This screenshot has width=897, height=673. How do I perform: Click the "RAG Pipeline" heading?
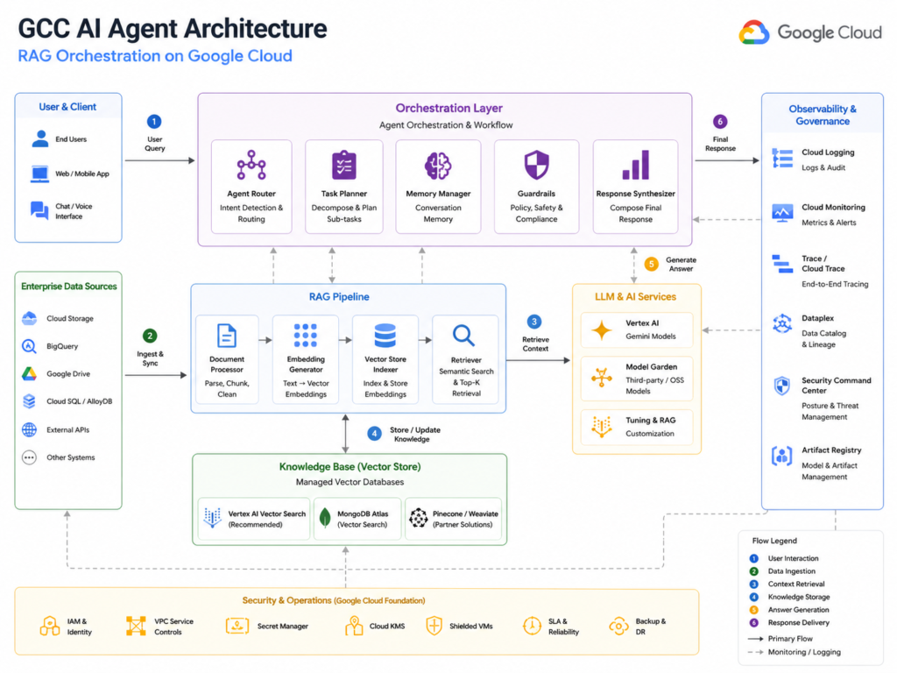click(x=339, y=296)
